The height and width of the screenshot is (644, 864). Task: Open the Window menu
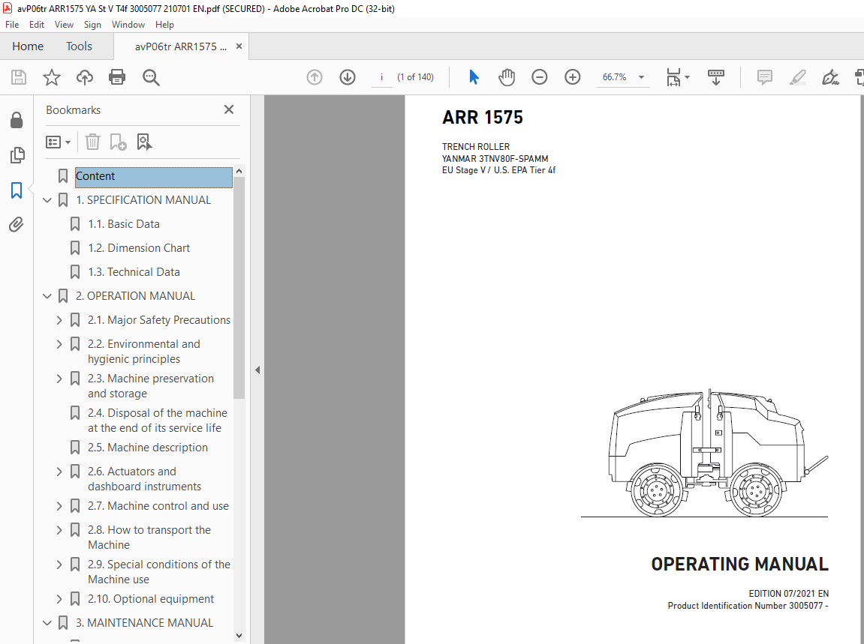[128, 25]
